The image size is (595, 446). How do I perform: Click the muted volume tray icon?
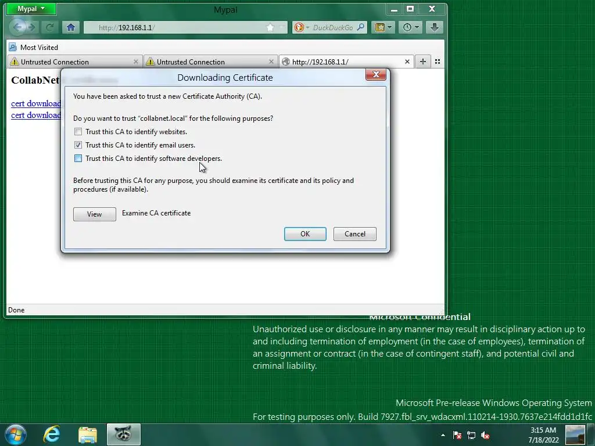(x=485, y=435)
